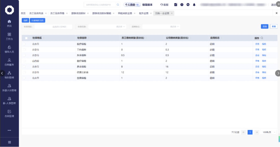
Task: Sort by 公司缴纳类型 column arrows
Action: [x=190, y=38]
